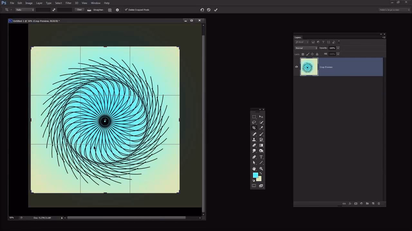Select the Zoom tool
The image size is (412, 231).
(261, 168)
